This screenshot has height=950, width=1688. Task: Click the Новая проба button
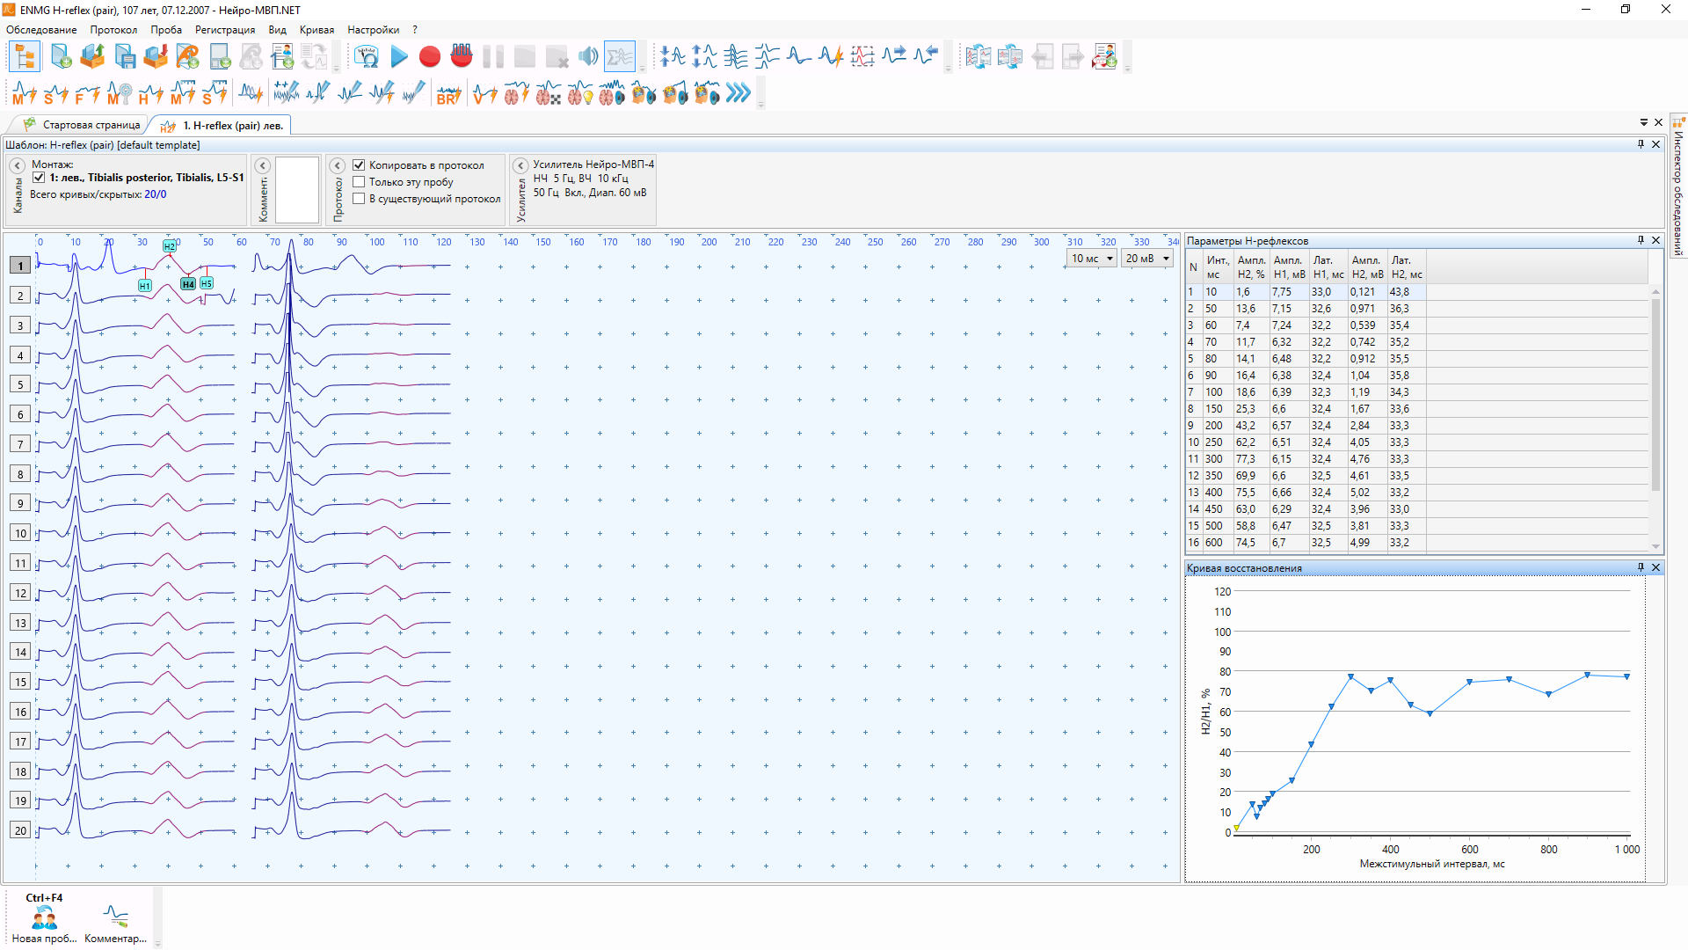[44, 920]
